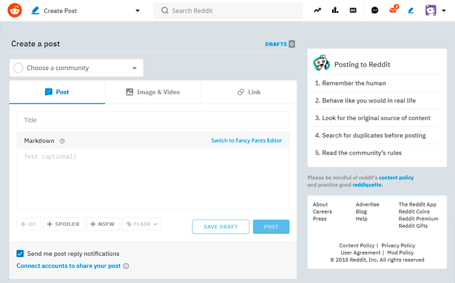Open the Popular trending arrow icon
The width and height of the screenshot is (455, 283).
(317, 10)
